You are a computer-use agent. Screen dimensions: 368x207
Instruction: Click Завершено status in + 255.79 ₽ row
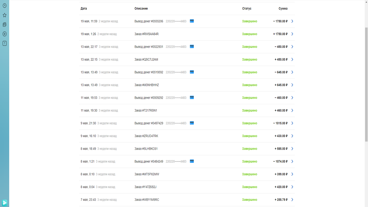[x=250, y=200]
